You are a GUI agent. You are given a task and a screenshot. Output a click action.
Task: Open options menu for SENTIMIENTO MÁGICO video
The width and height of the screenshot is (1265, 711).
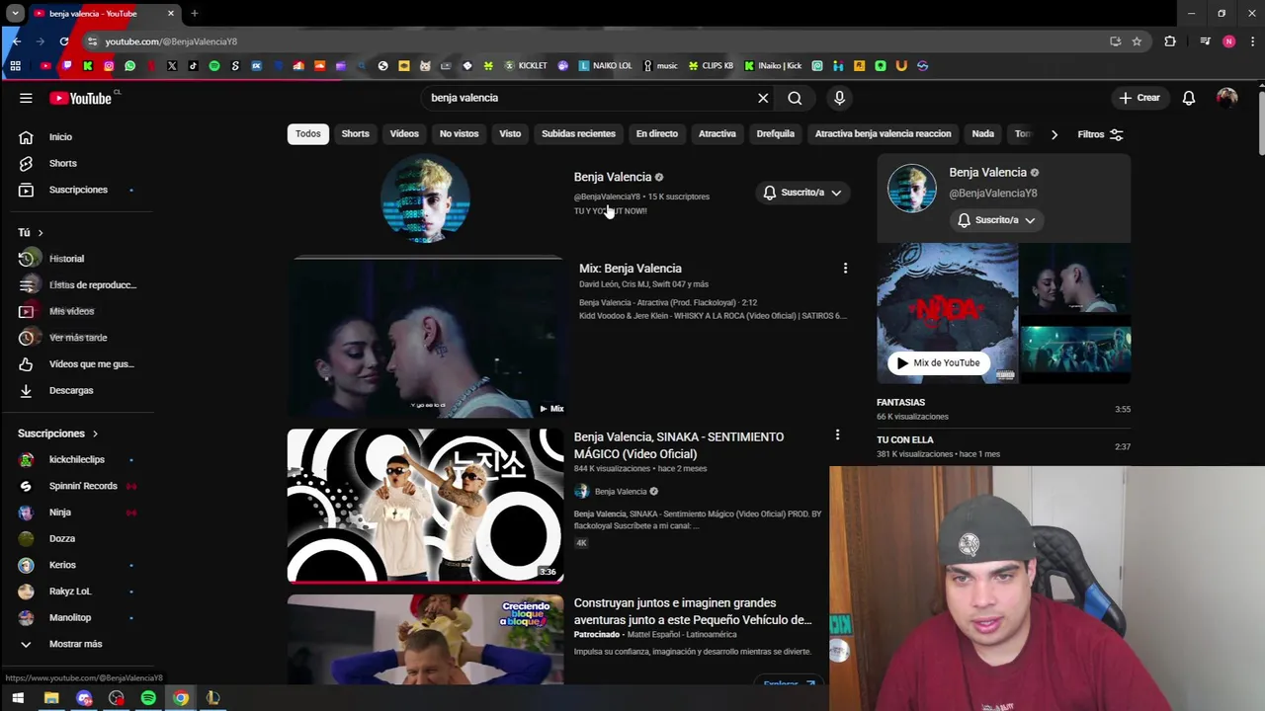tap(837, 435)
